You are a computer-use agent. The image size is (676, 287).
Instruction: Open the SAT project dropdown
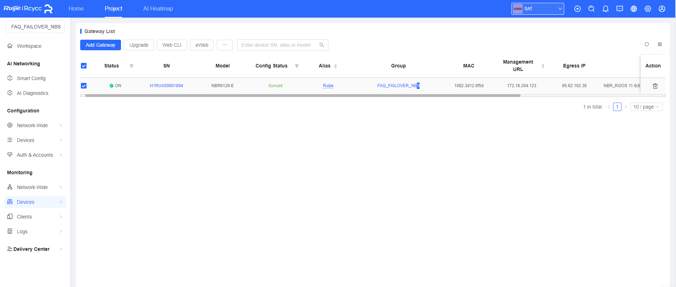click(x=538, y=9)
